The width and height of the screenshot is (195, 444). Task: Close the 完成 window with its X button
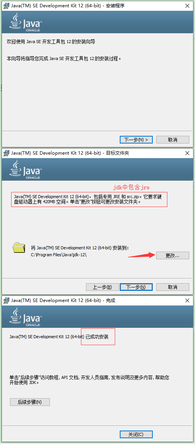tap(187, 300)
